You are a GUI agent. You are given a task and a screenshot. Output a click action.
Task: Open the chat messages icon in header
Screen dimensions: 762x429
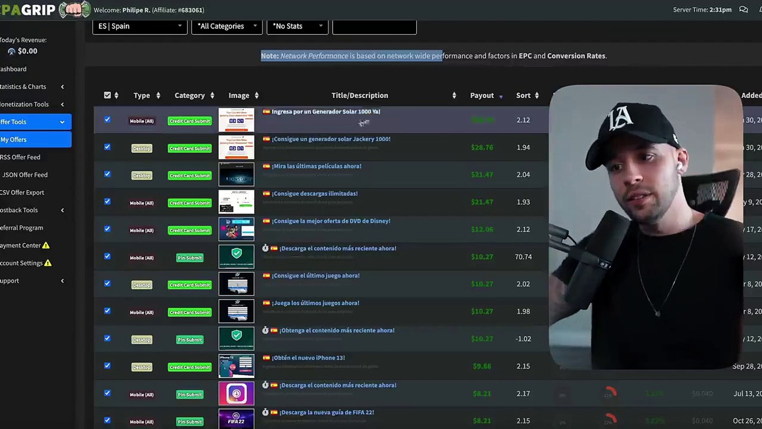click(743, 10)
